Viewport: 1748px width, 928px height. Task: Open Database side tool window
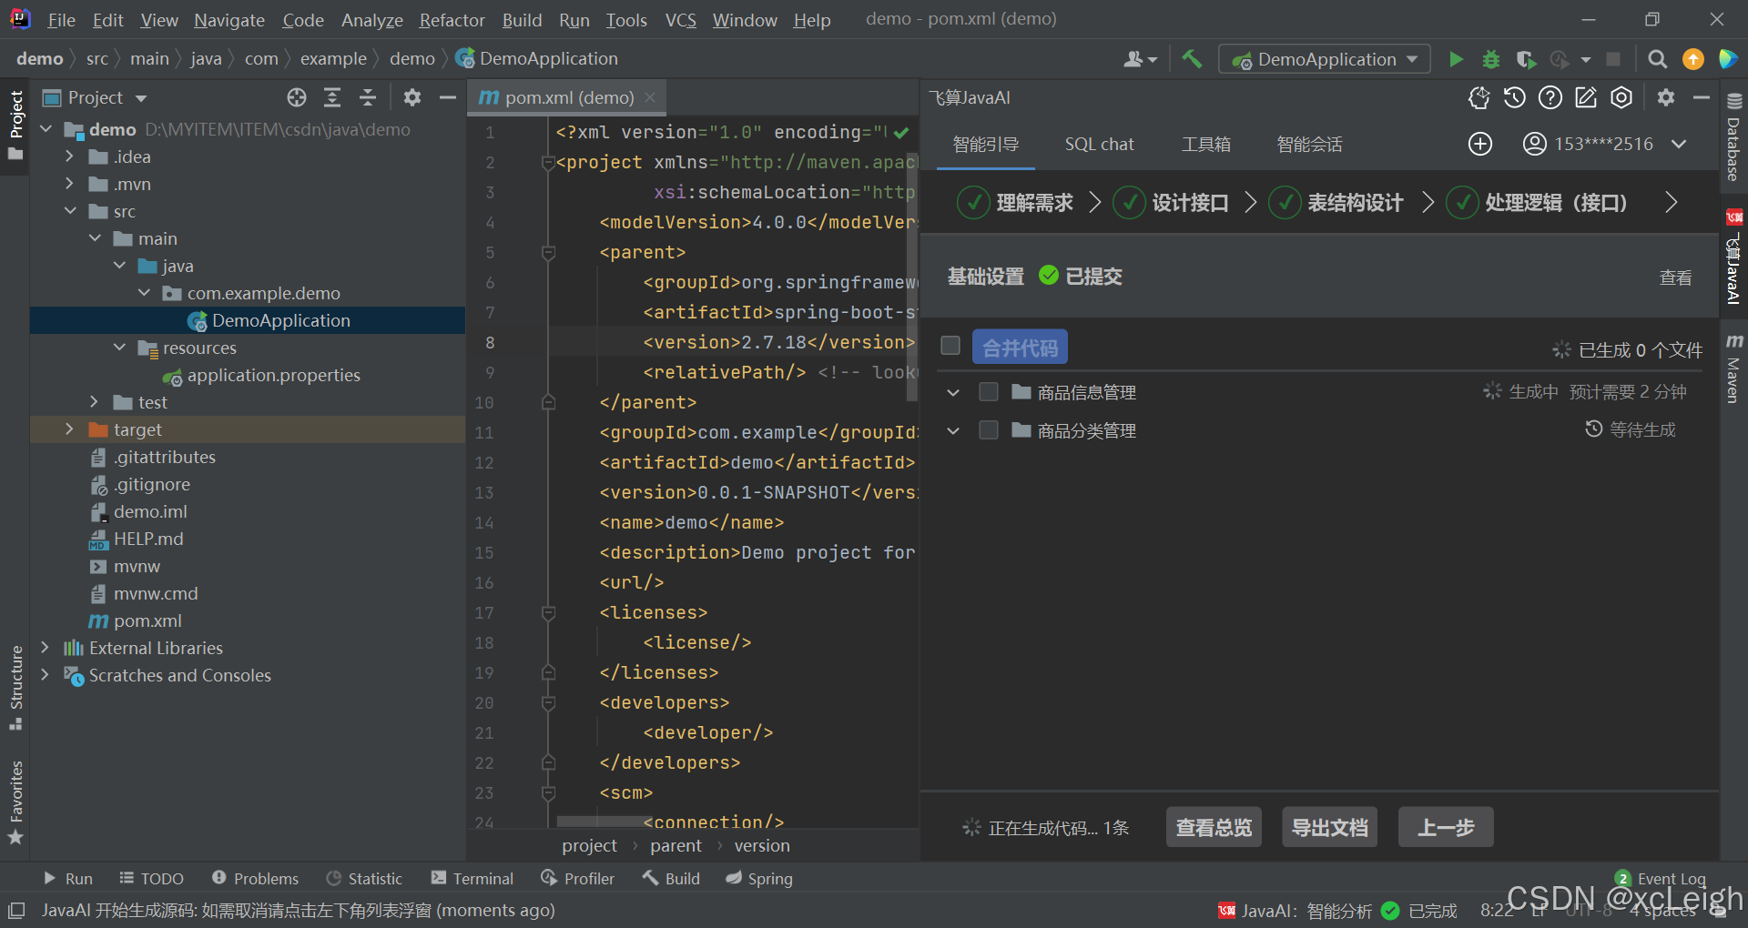tap(1733, 136)
